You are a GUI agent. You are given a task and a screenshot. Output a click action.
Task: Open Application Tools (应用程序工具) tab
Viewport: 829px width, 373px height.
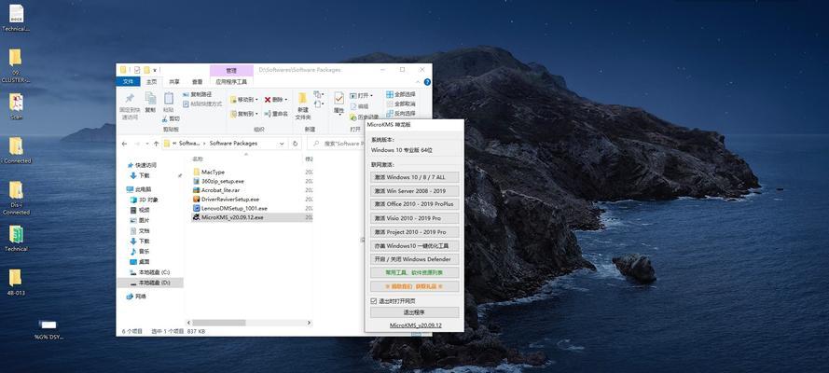(x=231, y=82)
